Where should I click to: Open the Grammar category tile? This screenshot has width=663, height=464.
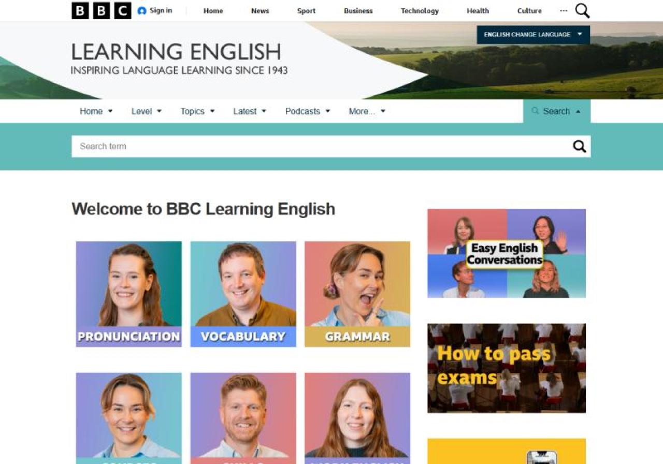tap(357, 294)
